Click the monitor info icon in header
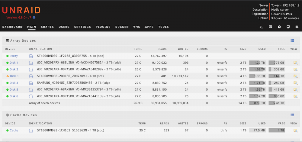 [x=288, y=27]
